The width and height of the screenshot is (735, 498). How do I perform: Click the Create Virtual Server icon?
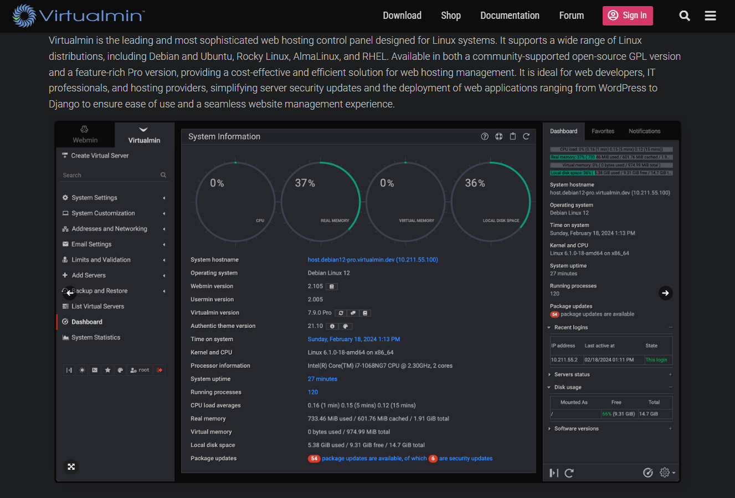[x=65, y=156]
